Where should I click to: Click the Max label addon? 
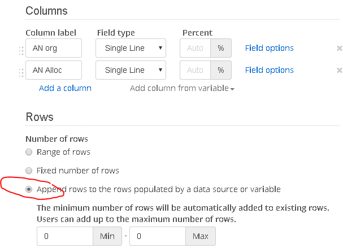coord(200,236)
